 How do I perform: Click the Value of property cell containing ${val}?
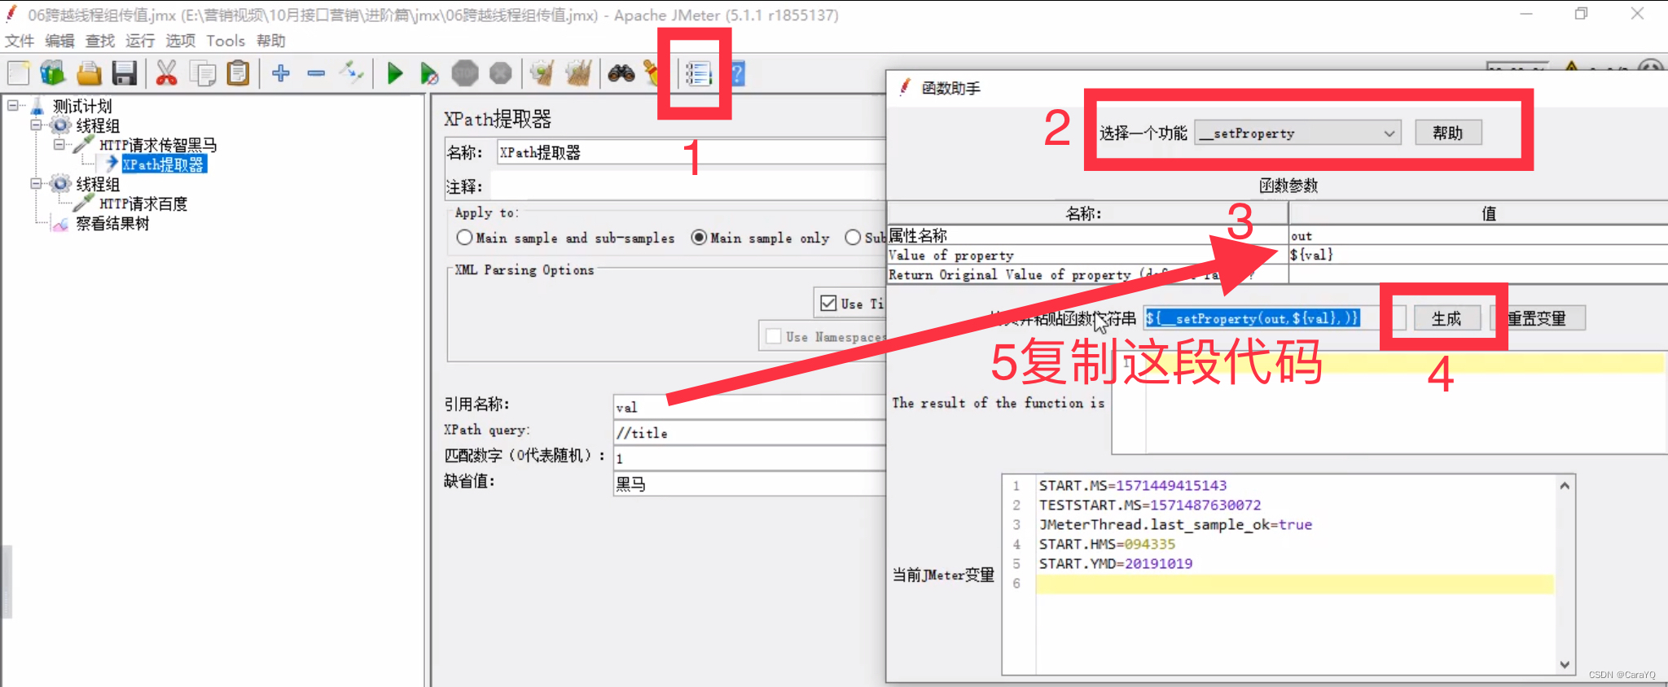click(x=1477, y=255)
